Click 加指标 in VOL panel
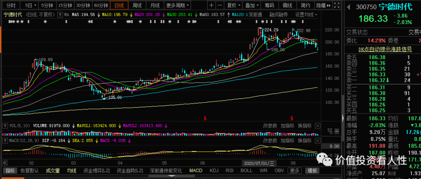 288,125
